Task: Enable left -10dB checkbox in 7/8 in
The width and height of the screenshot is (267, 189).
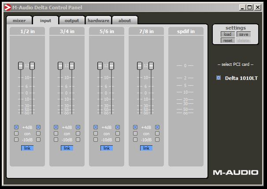Action: [x=135, y=140]
